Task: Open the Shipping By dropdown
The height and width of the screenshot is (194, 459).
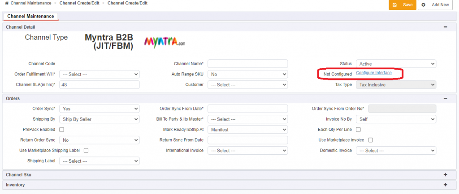Action: tap(99, 119)
